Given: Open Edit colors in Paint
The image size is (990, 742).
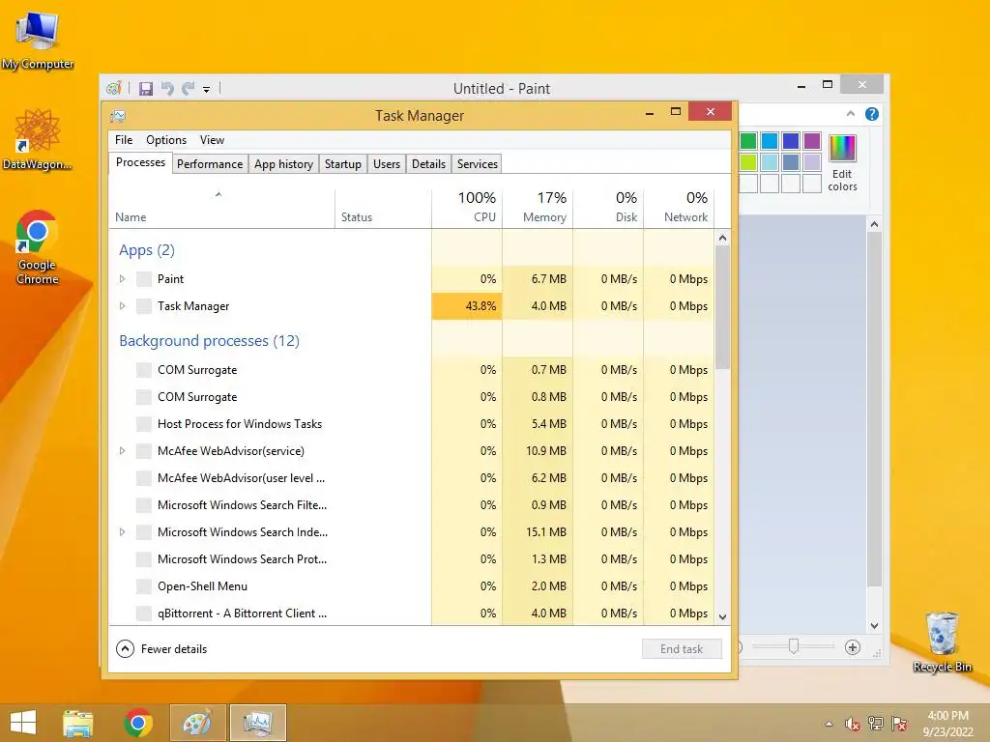Looking at the screenshot, I should click(x=842, y=162).
